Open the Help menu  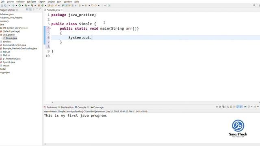click(77, 2)
